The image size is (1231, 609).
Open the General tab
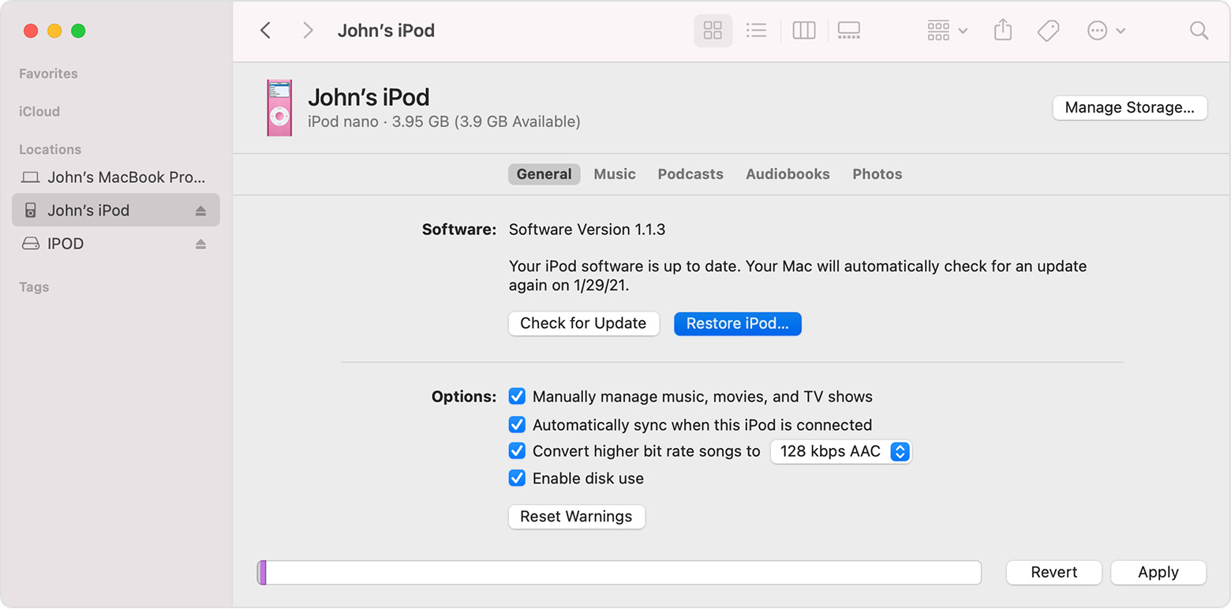[x=544, y=174]
